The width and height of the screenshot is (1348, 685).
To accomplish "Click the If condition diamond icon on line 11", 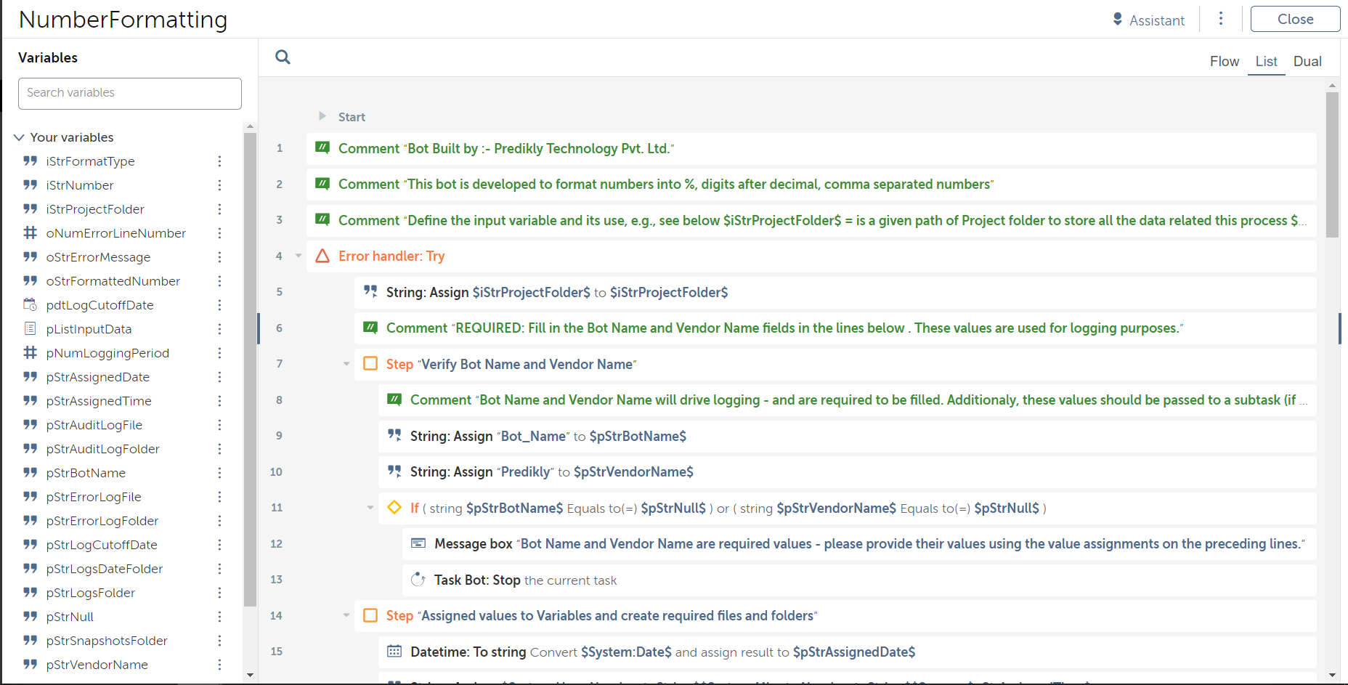I will coord(394,508).
